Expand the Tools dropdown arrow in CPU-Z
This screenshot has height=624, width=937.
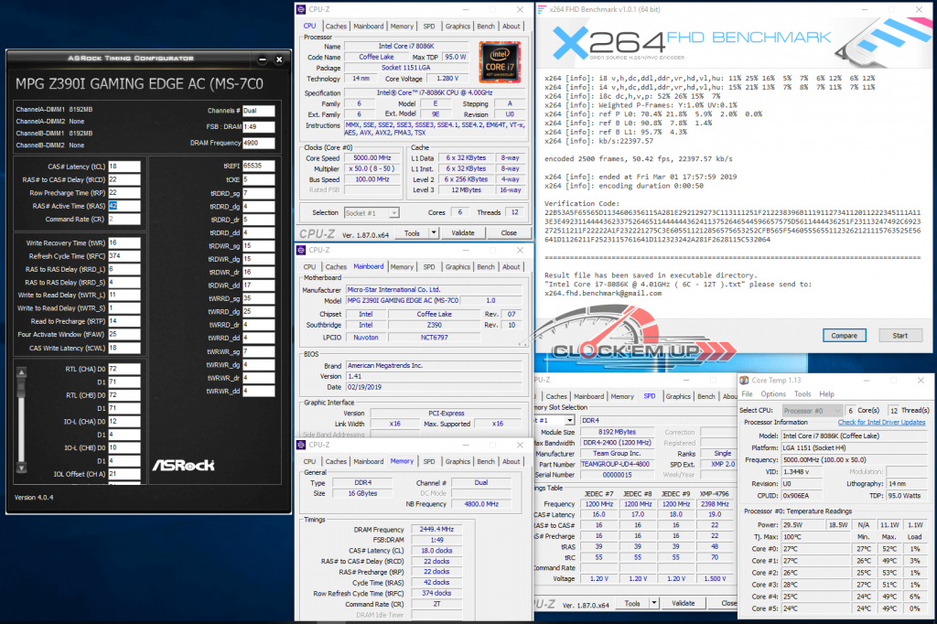(434, 233)
